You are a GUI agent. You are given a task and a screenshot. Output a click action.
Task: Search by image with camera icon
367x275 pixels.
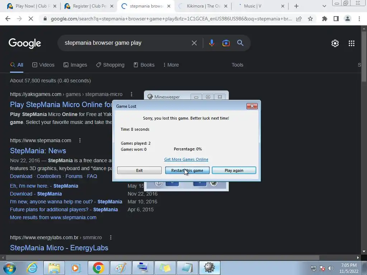coord(226,43)
